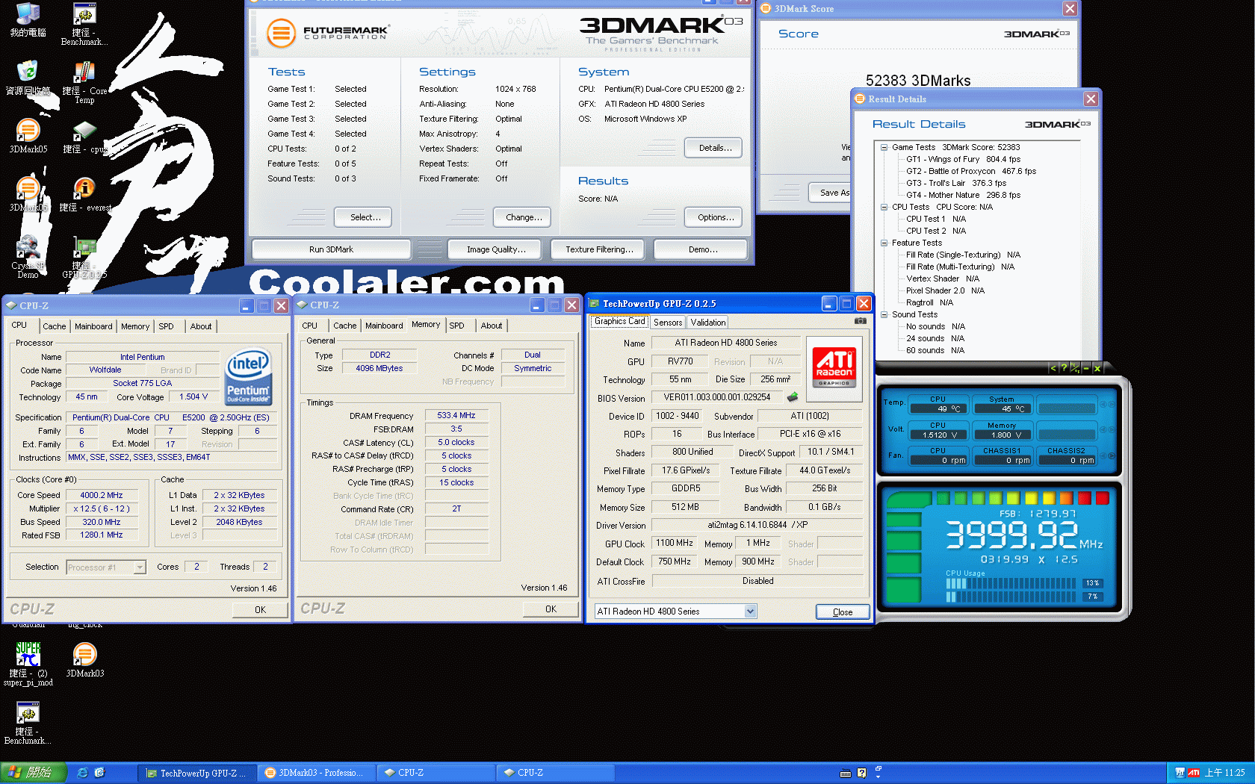Click OK in the CPU-Z memory window
Viewport: 1255px width, 784px height.
click(x=551, y=609)
